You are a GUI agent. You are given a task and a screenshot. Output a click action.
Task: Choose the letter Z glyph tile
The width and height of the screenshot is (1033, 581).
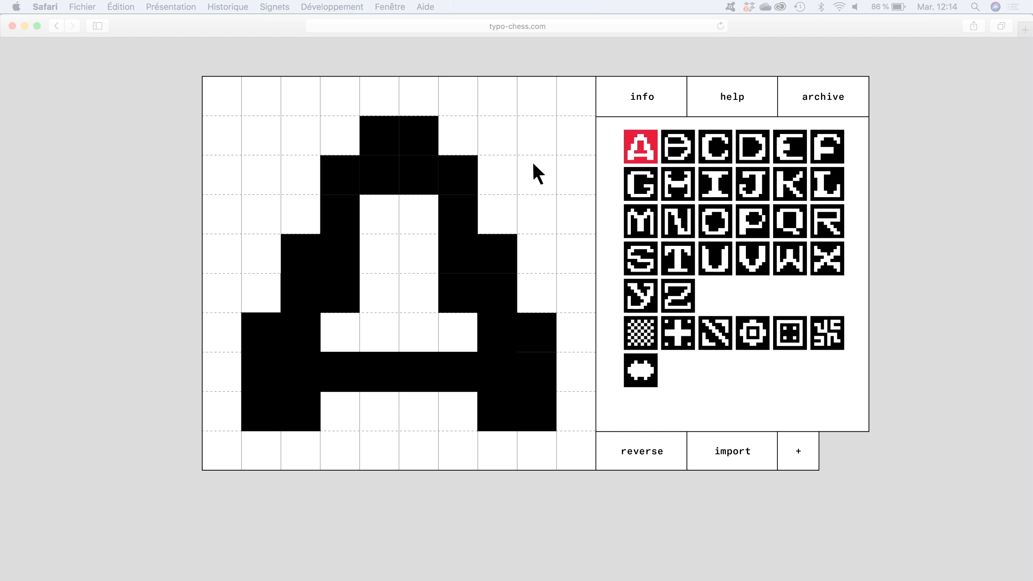point(678,296)
